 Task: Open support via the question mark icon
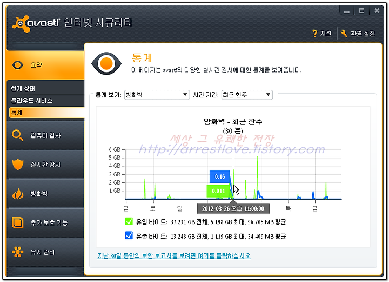[x=314, y=34]
